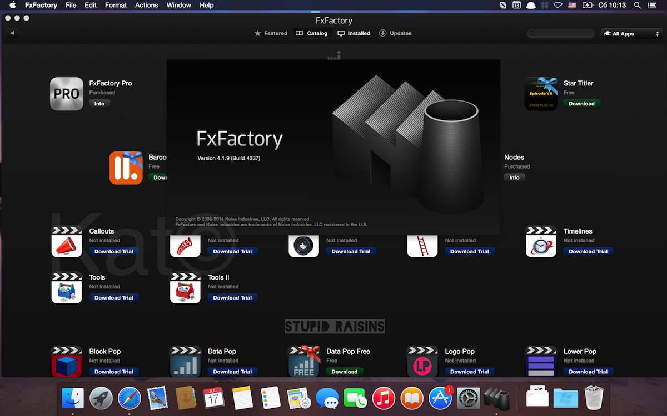This screenshot has height=416, width=667.
Task: Open the File menu
Action: point(71,5)
